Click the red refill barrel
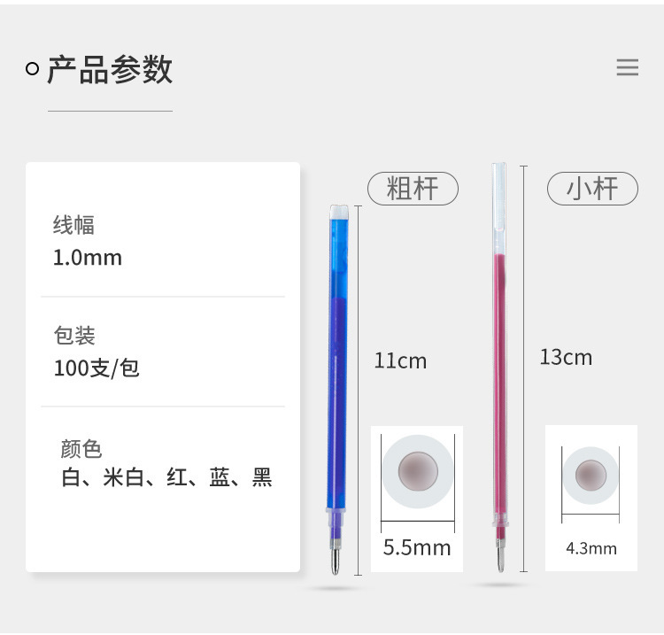The width and height of the screenshot is (664, 635). tap(500, 372)
